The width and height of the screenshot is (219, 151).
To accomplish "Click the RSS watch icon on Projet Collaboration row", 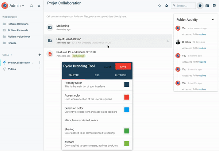I will pos(168,41).
